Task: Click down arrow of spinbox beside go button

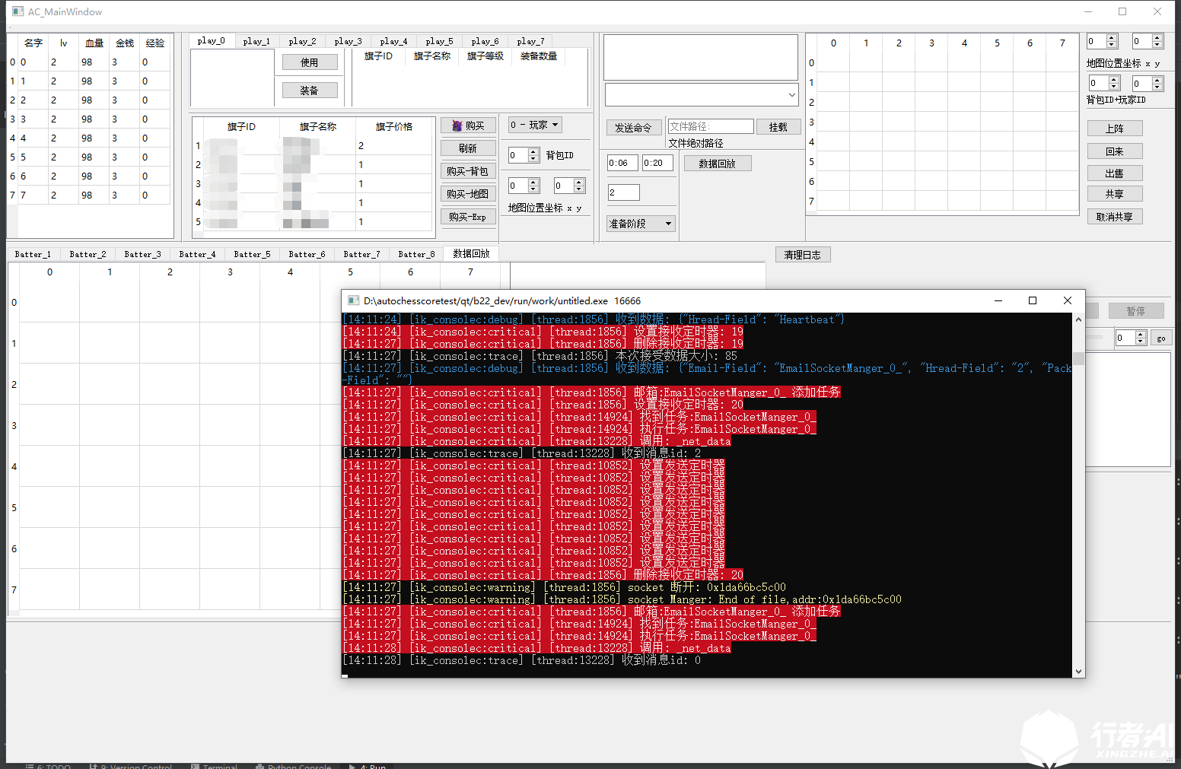Action: pyautogui.click(x=1140, y=342)
